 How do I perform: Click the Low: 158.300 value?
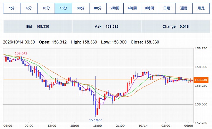114,42
